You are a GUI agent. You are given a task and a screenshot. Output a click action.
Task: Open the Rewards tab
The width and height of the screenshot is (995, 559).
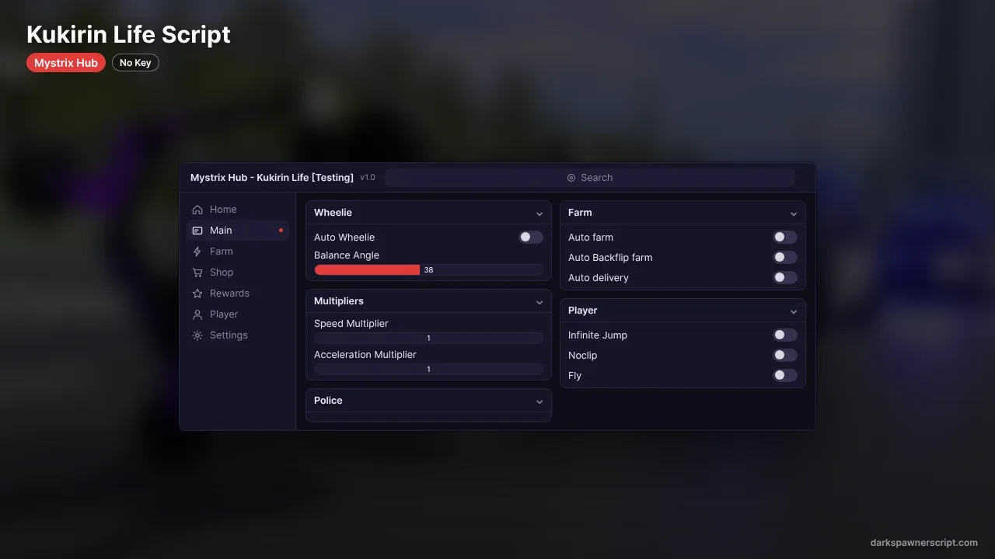[x=238, y=293]
